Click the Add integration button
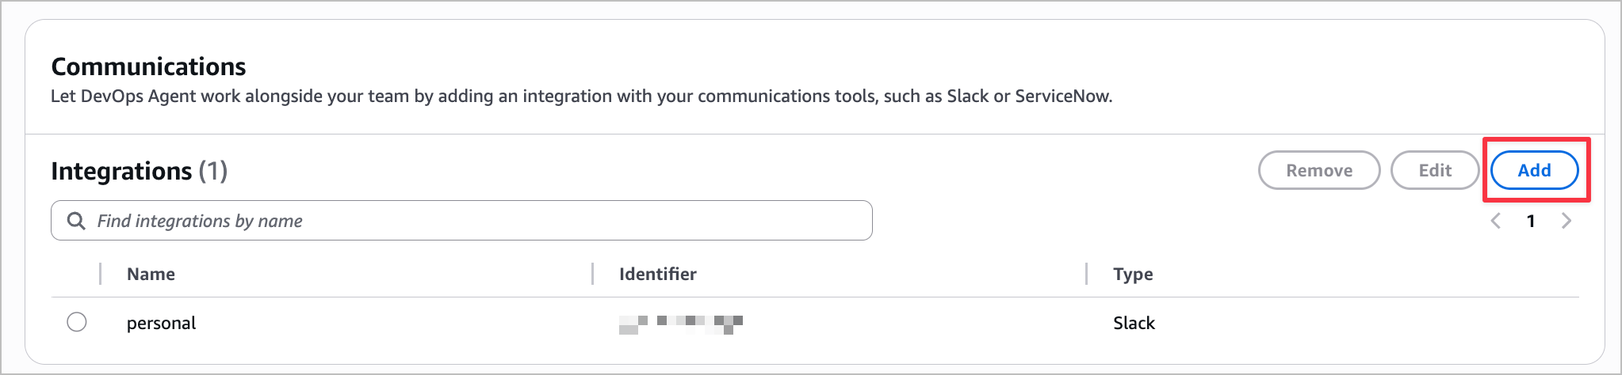This screenshot has width=1622, height=375. [1534, 170]
